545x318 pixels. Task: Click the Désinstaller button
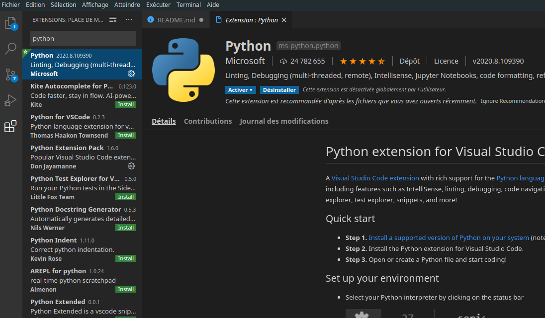coord(279,90)
